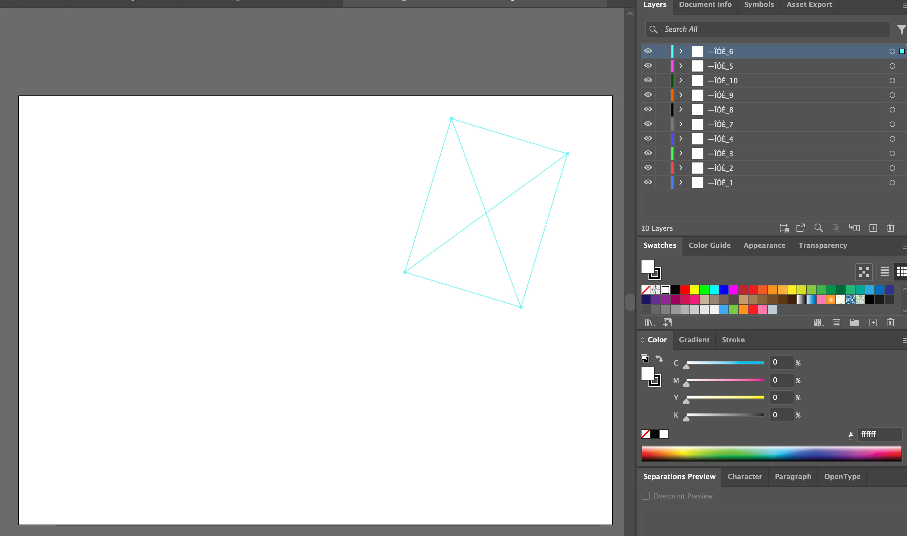
Task: Expand the layer ending in _6
Action: coord(681,51)
